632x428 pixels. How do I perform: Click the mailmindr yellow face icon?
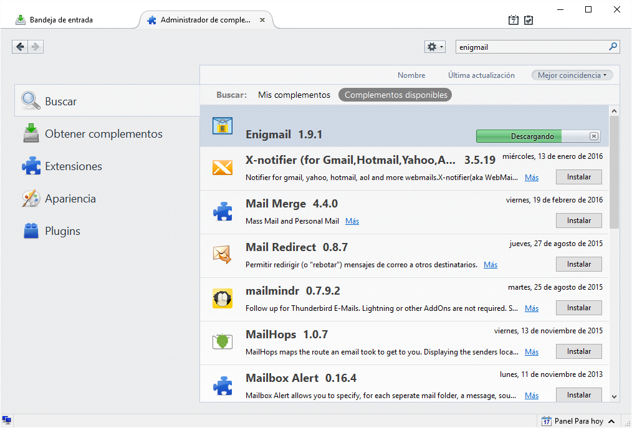click(x=223, y=298)
